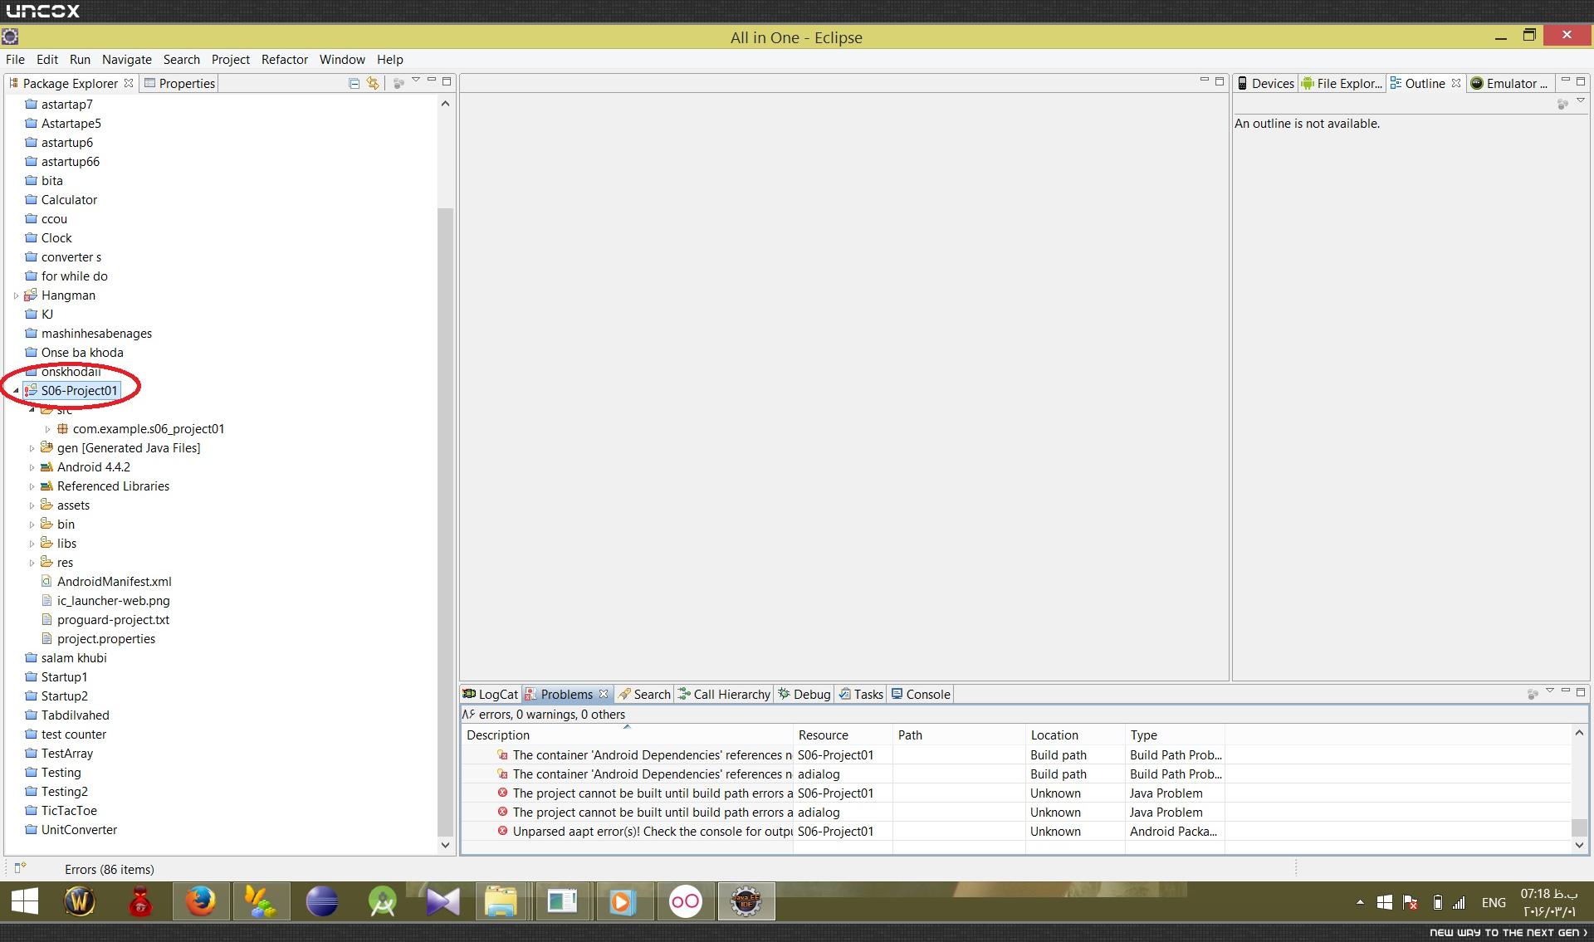The image size is (1594, 942).
Task: Minimize the Problems panel
Action: point(1566,691)
